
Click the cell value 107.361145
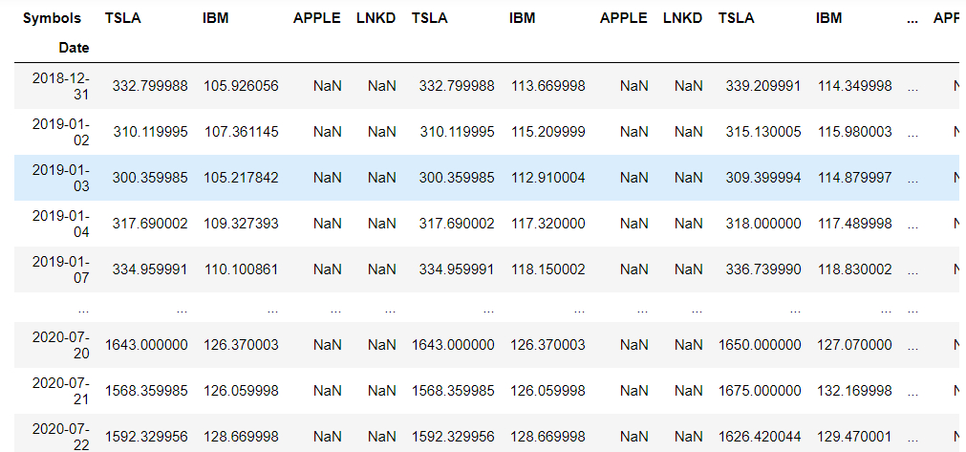pos(241,132)
